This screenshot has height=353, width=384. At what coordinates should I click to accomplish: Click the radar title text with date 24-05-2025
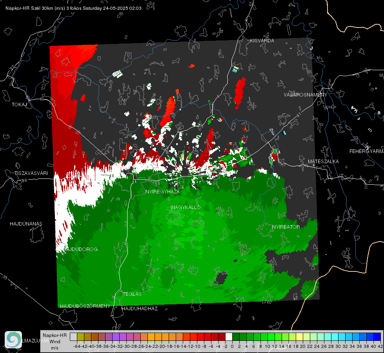click(x=73, y=8)
